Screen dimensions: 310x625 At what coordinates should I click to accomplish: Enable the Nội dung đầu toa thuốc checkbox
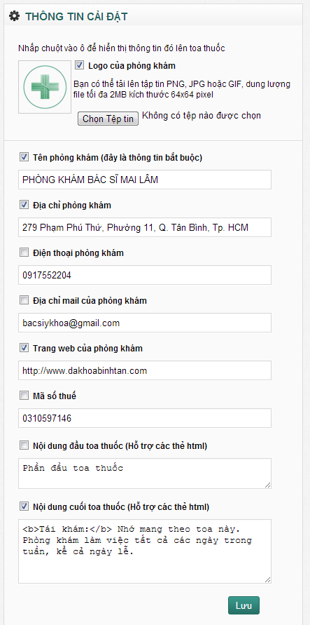point(24,445)
